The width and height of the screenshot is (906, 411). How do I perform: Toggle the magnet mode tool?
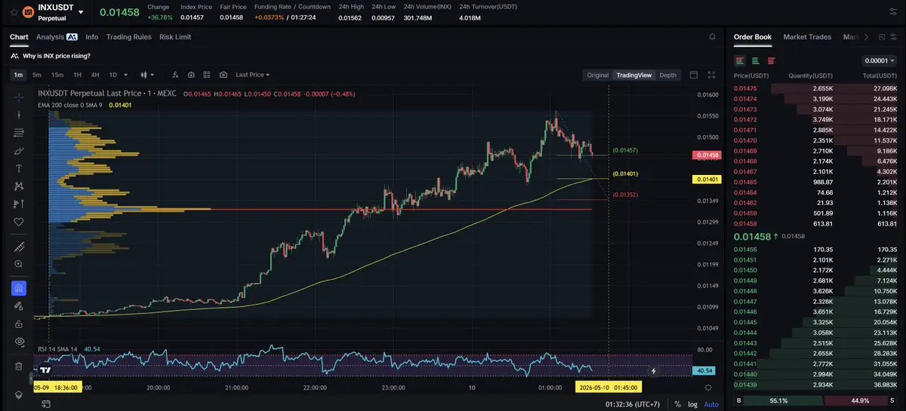pos(19,288)
